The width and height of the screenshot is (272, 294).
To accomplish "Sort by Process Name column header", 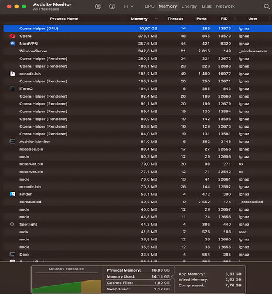I will click(64, 19).
